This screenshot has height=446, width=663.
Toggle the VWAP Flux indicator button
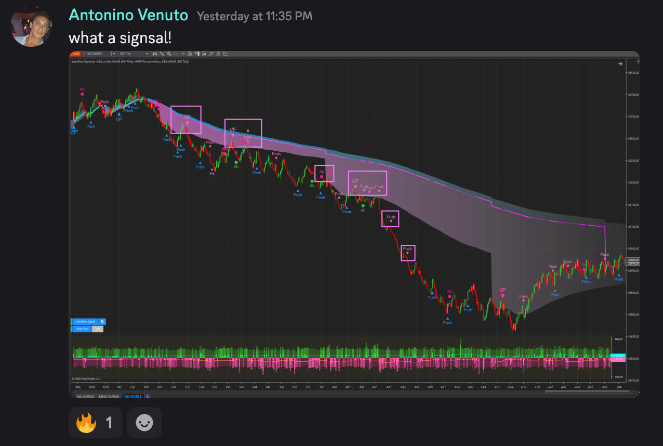pyautogui.click(x=82, y=329)
